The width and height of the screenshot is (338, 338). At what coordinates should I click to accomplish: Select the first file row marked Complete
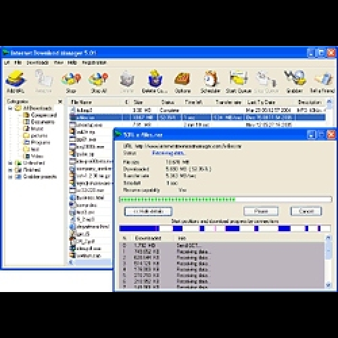coord(197,110)
